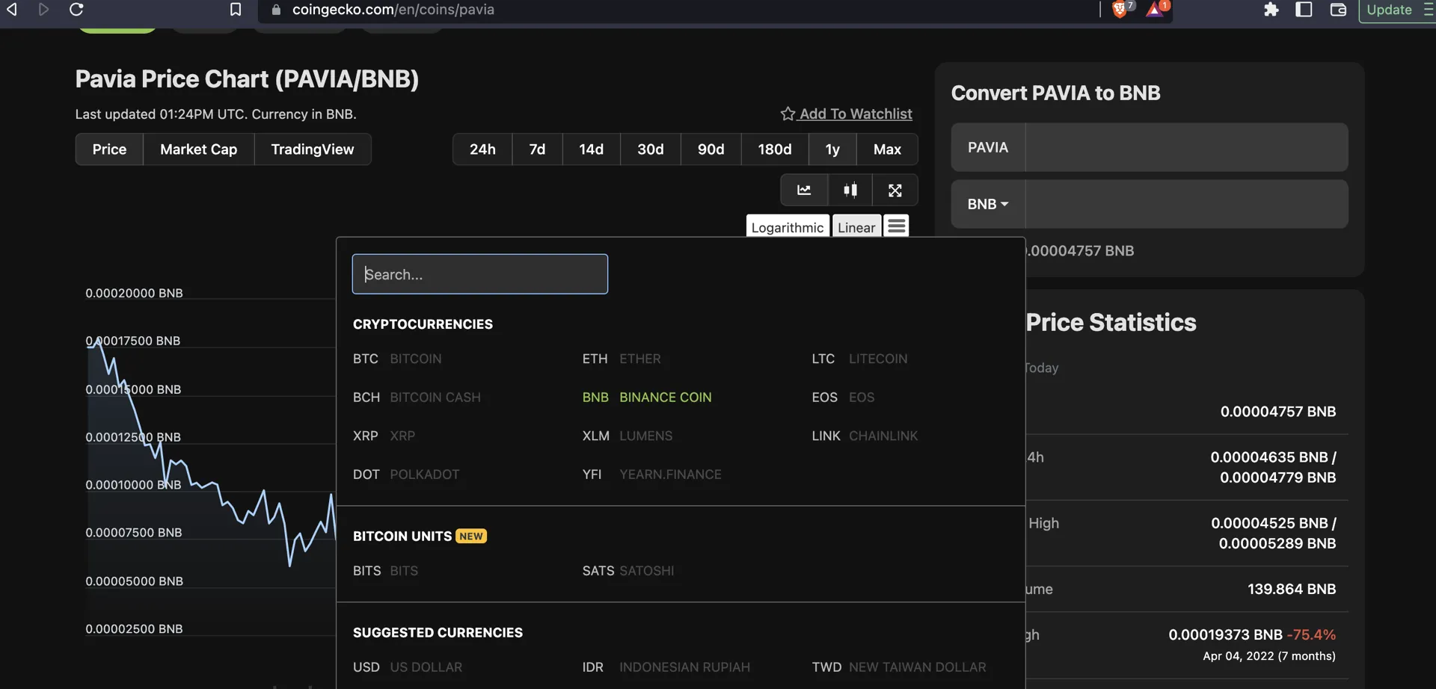Set chart range to 14d

[591, 149]
